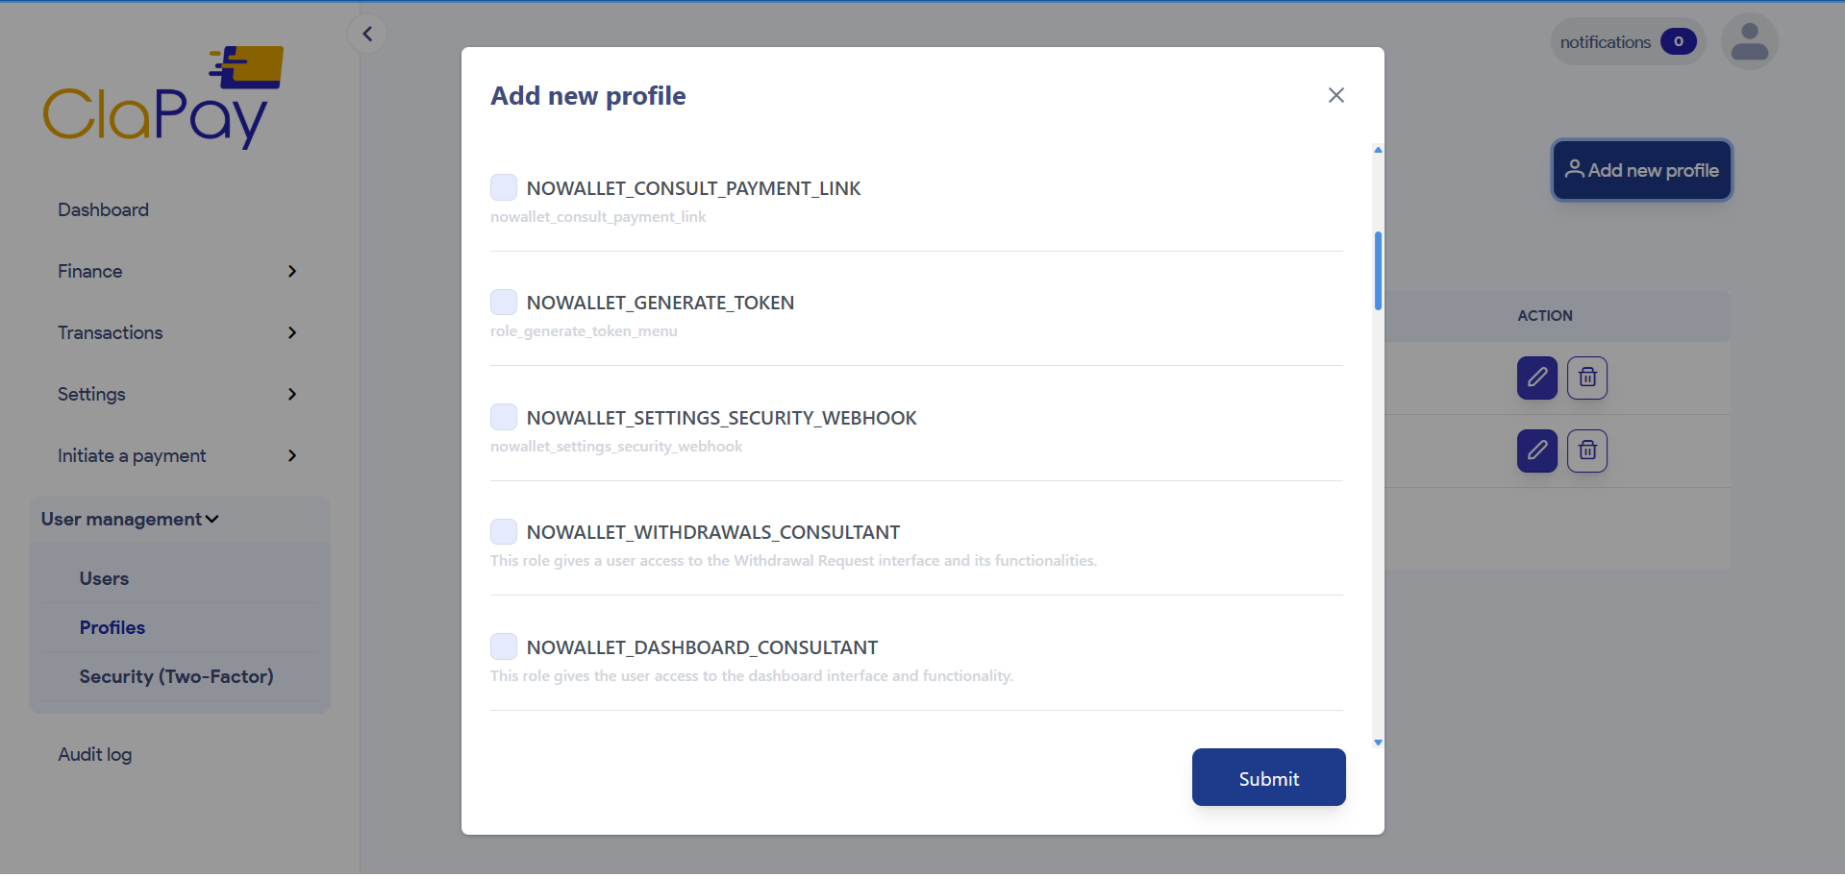Viewport: 1845px width, 877px height.
Task: Open the edit pencil on the second profile row
Action: 1536,451
